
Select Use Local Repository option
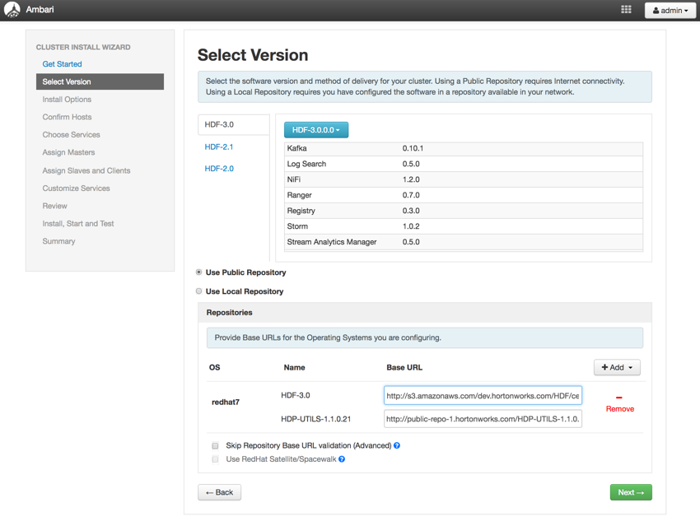199,291
